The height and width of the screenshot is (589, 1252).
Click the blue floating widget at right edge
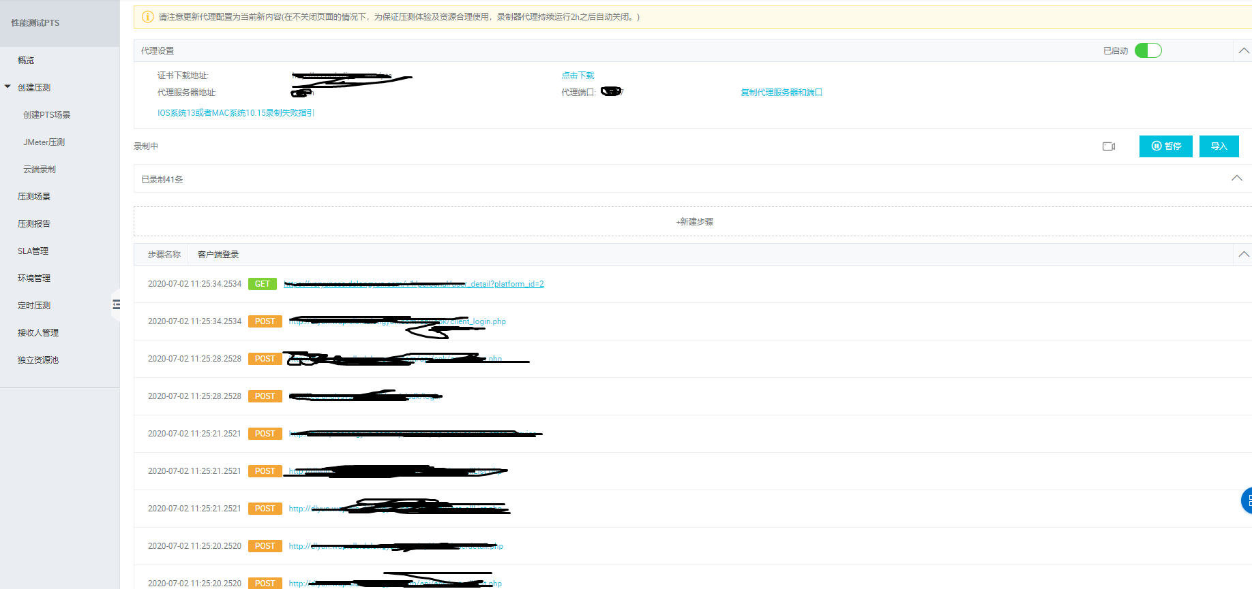coord(1247,500)
